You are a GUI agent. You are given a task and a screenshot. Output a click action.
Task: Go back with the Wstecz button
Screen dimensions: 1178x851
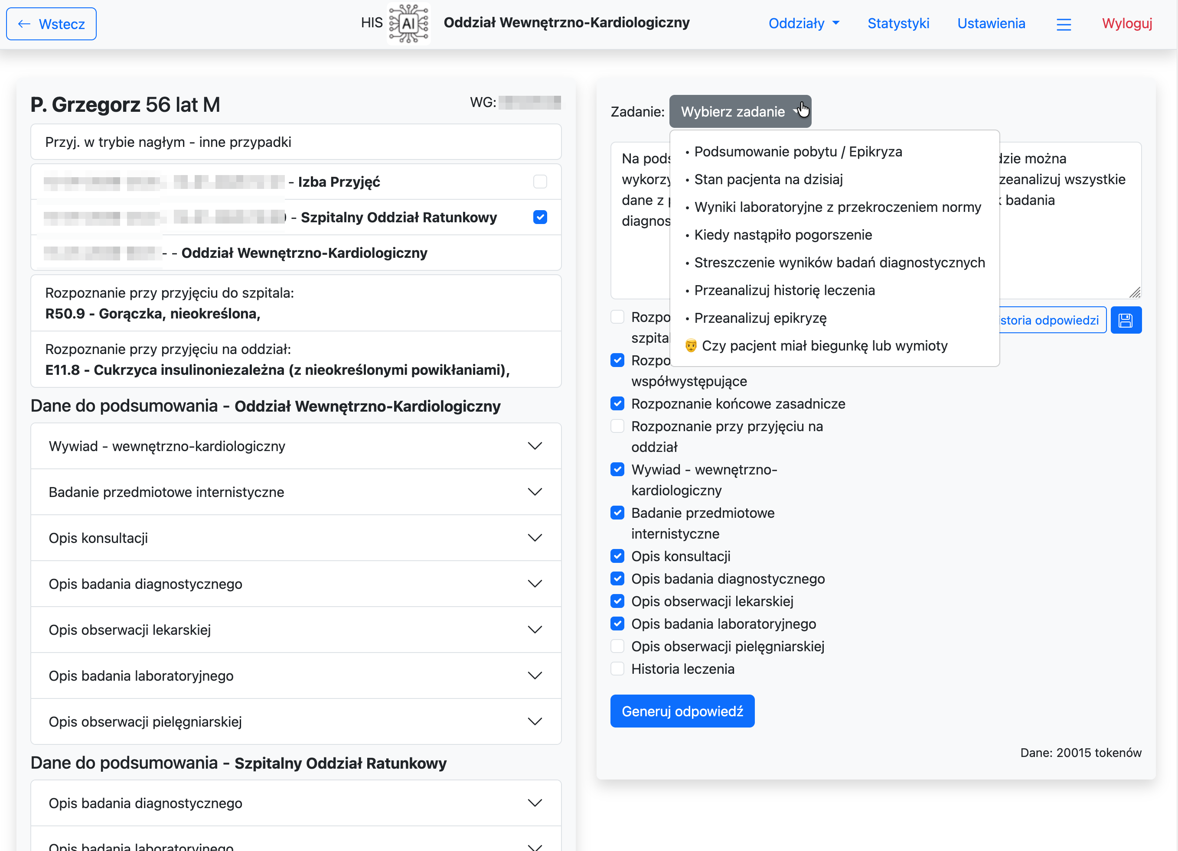tap(51, 24)
